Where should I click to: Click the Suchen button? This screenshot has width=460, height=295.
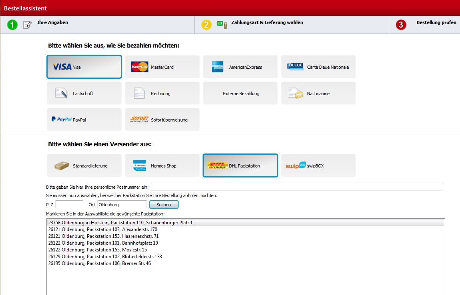click(x=164, y=205)
